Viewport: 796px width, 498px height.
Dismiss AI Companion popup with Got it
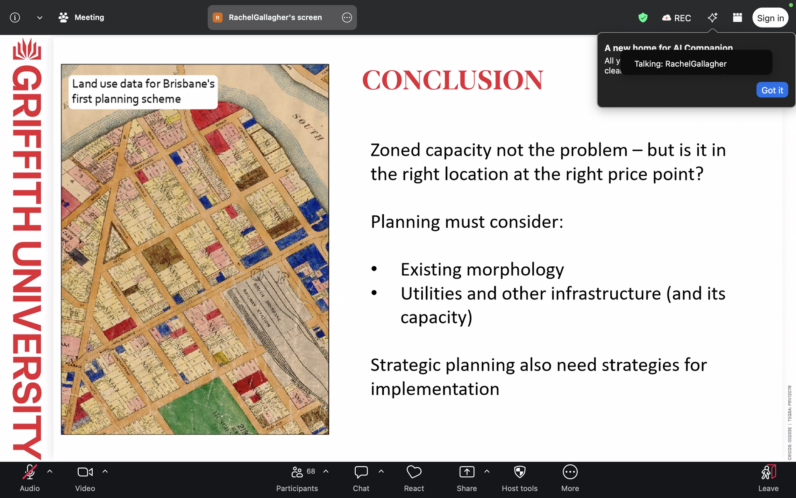pos(772,90)
